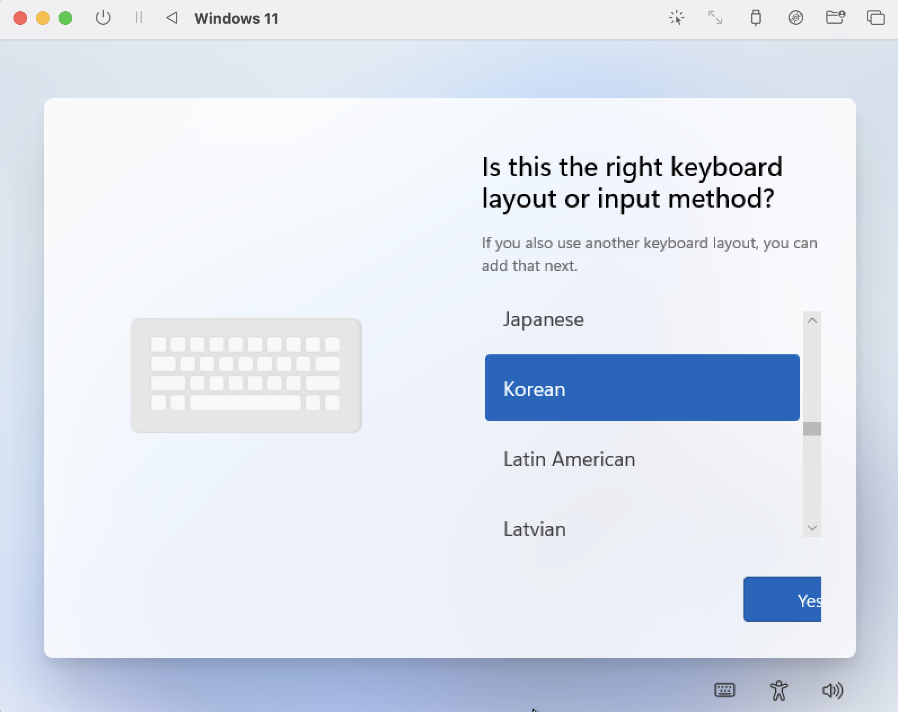898x712 pixels.
Task: Select the Korean keyboard layout
Action: 642,388
